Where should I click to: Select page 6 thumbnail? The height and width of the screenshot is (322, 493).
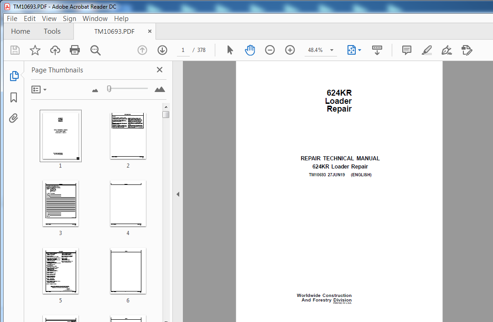[128, 271]
